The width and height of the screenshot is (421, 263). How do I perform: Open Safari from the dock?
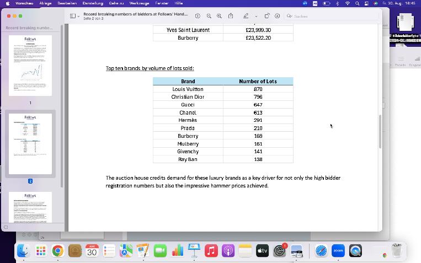[x=321, y=251]
